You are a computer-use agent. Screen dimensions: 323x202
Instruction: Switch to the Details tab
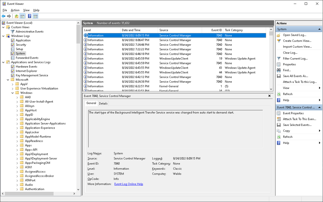103,103
